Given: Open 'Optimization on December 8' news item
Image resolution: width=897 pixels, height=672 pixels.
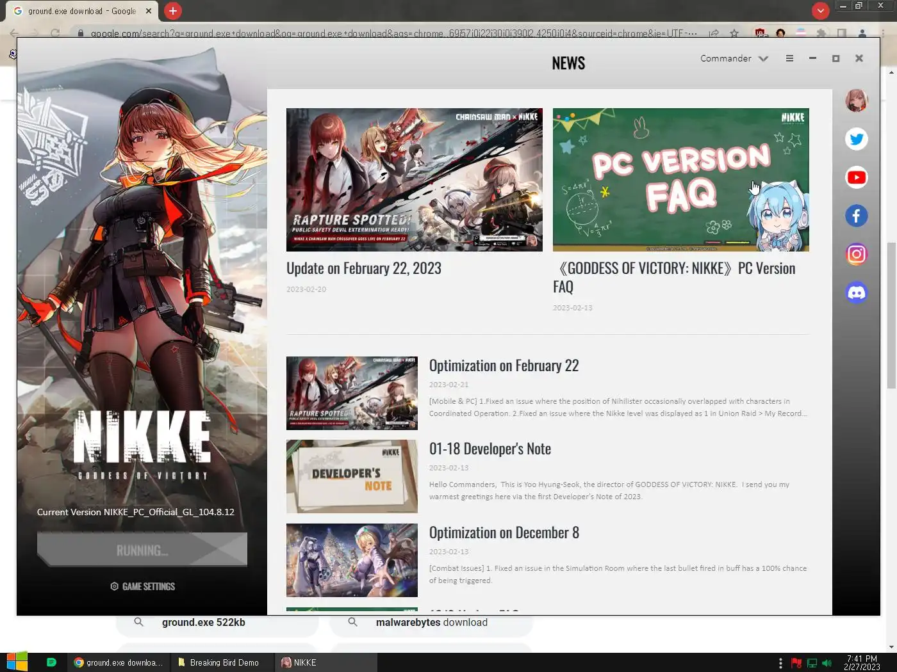Looking at the screenshot, I should click(504, 532).
